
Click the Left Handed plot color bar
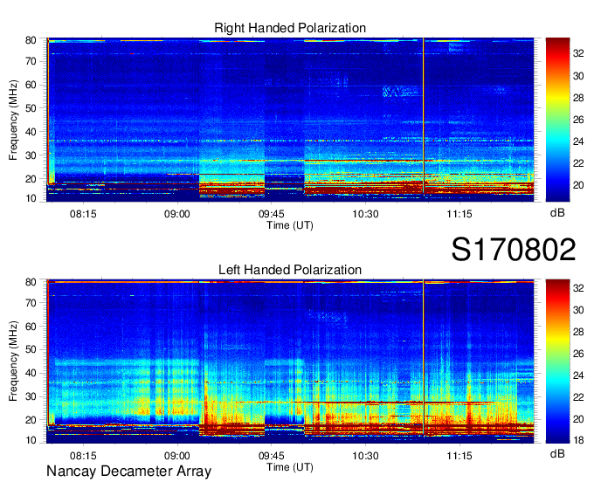(x=557, y=361)
